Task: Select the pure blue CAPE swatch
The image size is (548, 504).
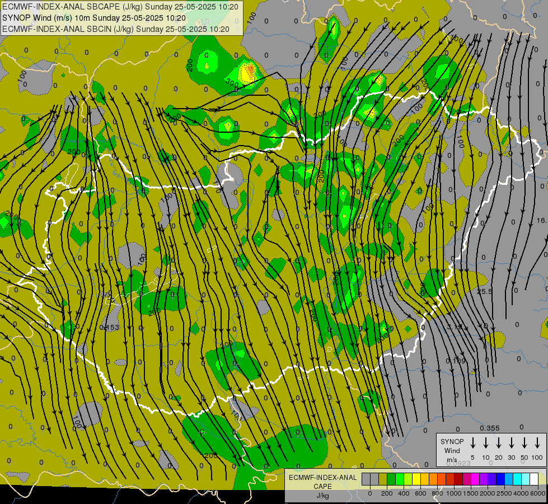Action: 500,479
